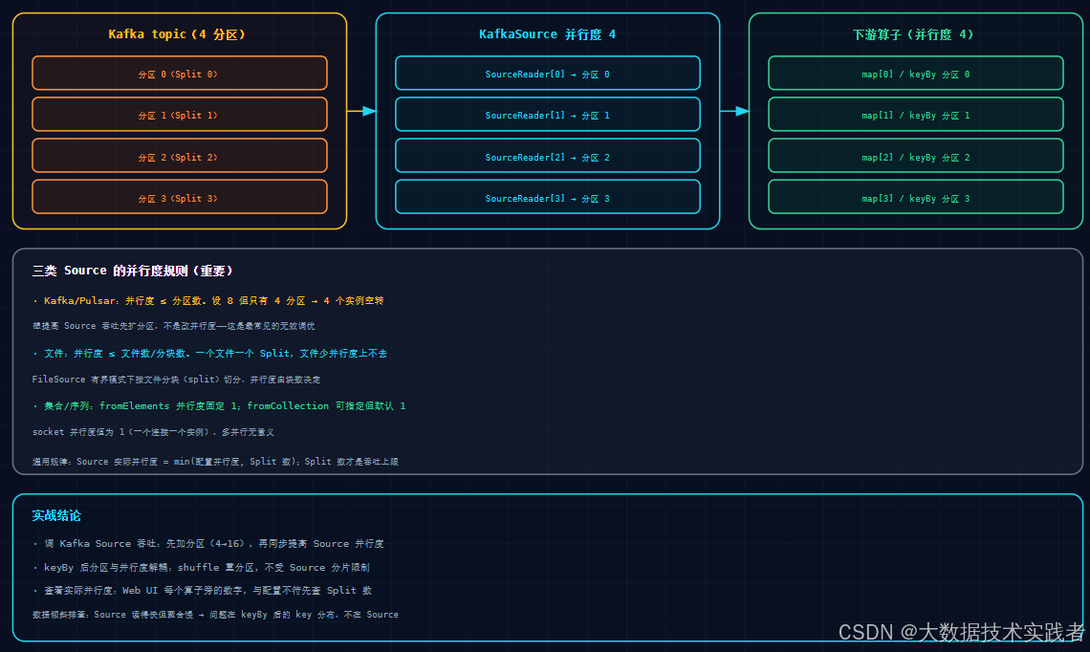
Task: Select the '分区 3 (Split 3)' box
Action: click(x=180, y=197)
